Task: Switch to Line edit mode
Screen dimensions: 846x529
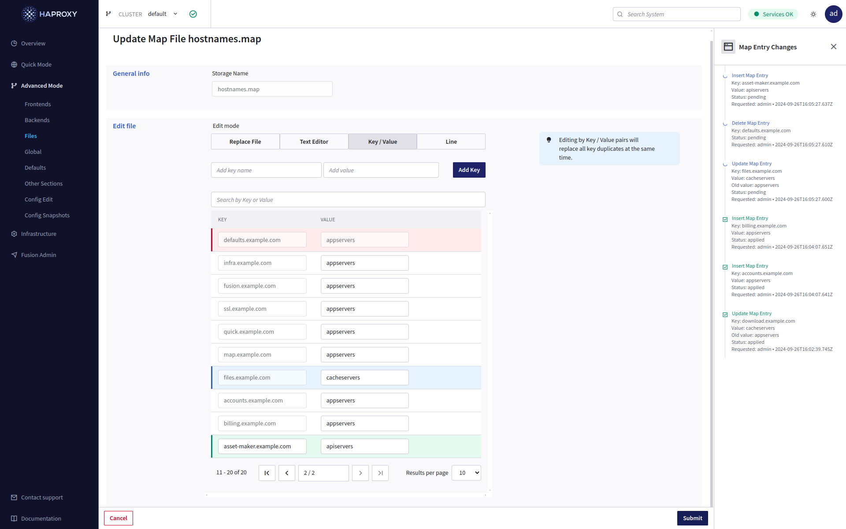Action: [x=451, y=142]
